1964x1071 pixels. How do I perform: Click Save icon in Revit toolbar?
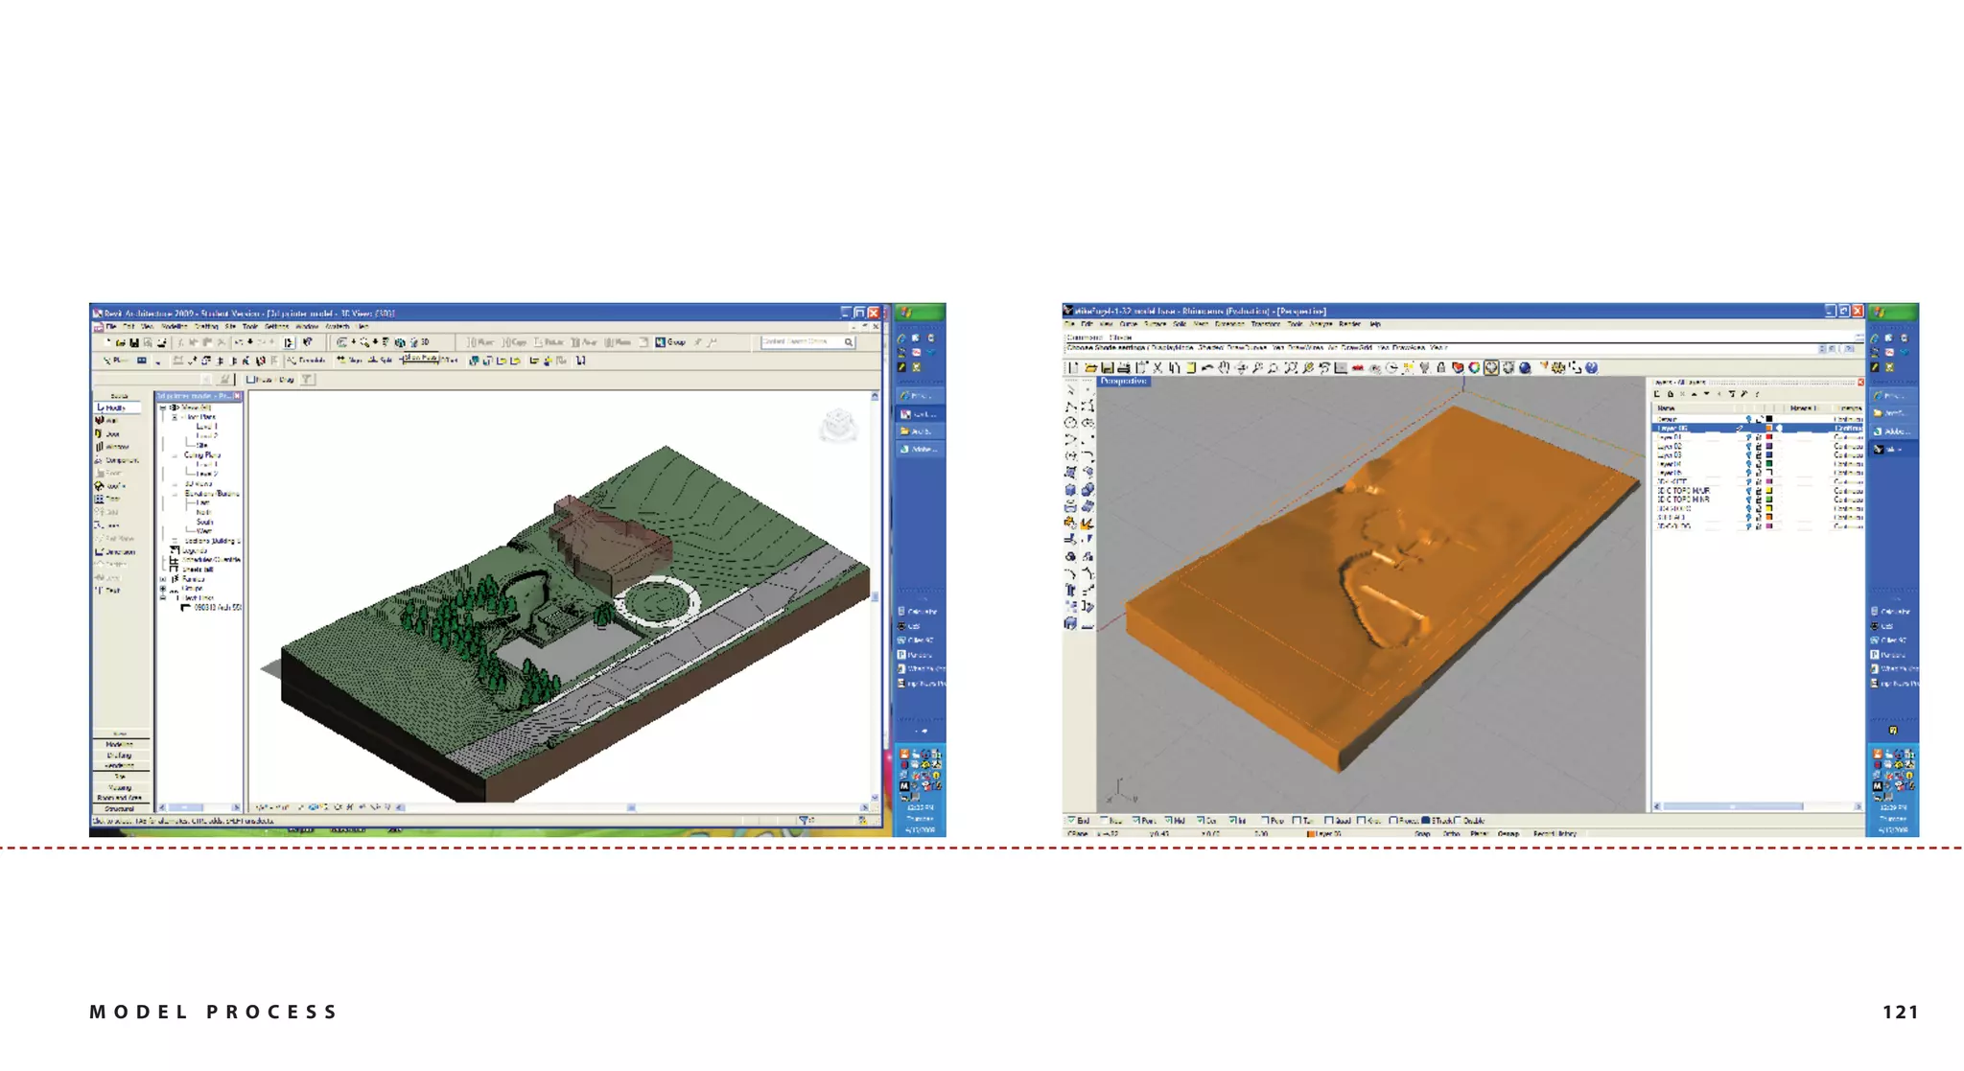point(134,342)
